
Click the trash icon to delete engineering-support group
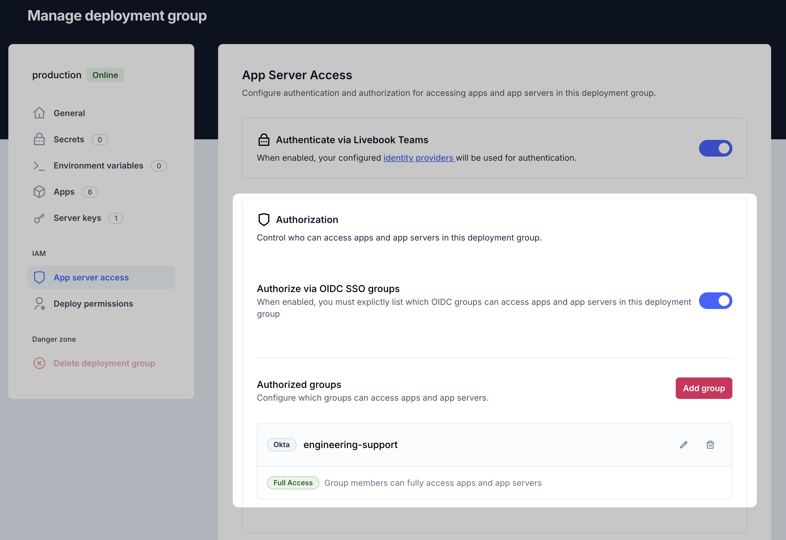710,444
